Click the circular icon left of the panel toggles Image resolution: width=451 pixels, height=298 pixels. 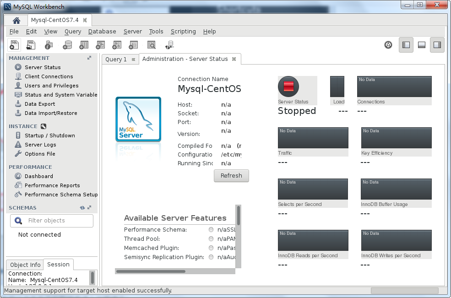click(x=388, y=45)
